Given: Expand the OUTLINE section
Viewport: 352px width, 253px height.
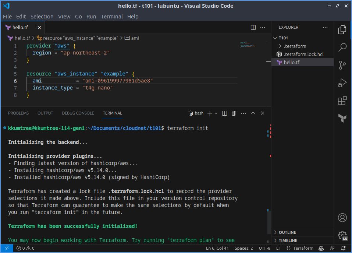Looking at the screenshot, I should (302, 232).
